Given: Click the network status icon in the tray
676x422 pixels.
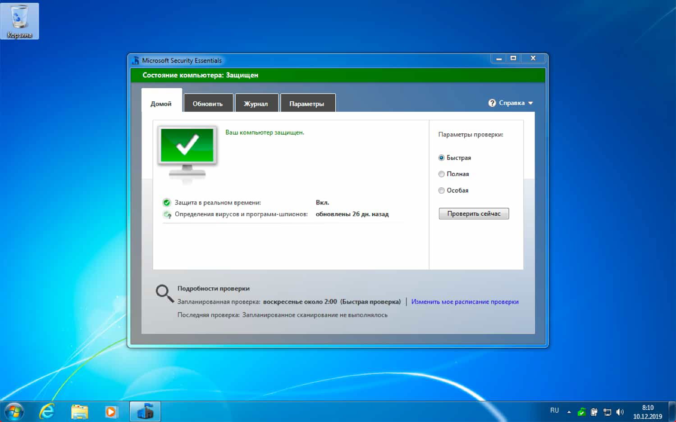Looking at the screenshot, I should [x=607, y=411].
